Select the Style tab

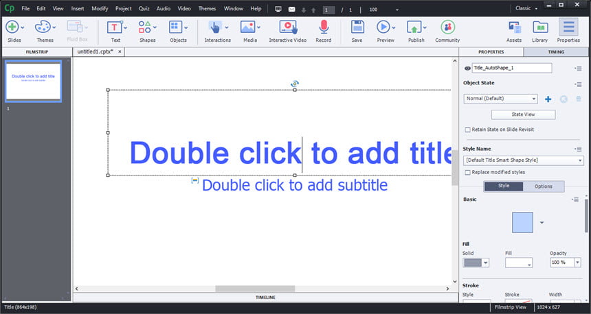[x=504, y=186]
